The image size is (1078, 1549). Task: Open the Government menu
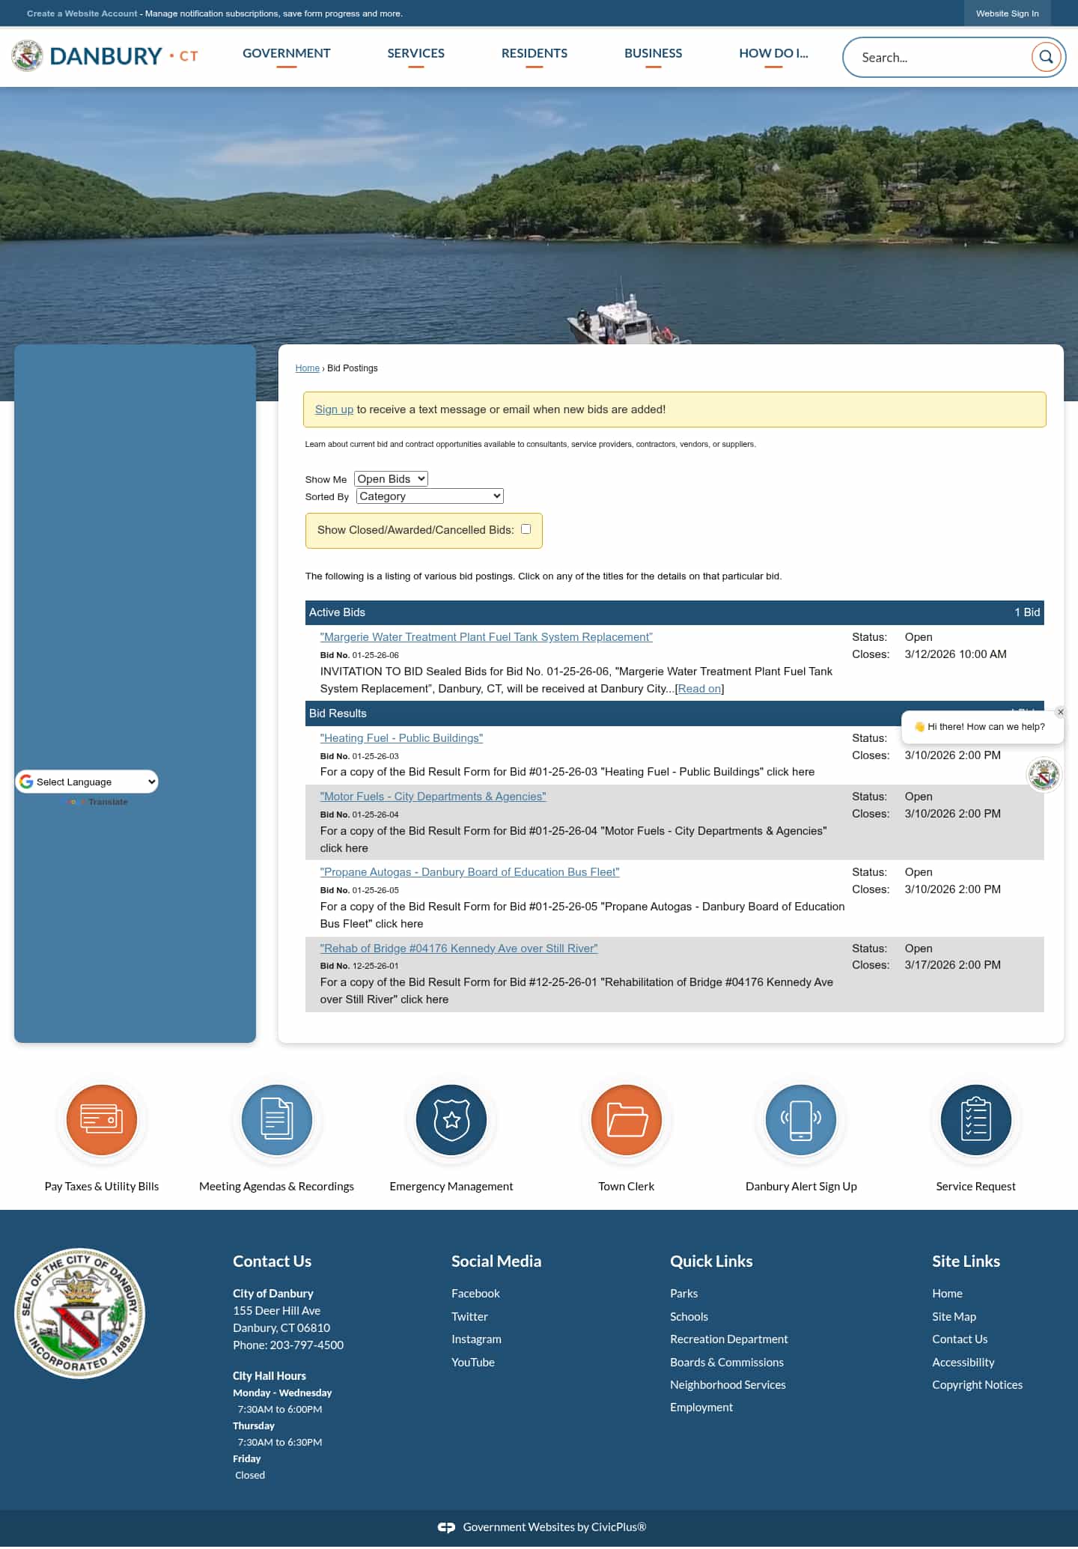point(287,53)
